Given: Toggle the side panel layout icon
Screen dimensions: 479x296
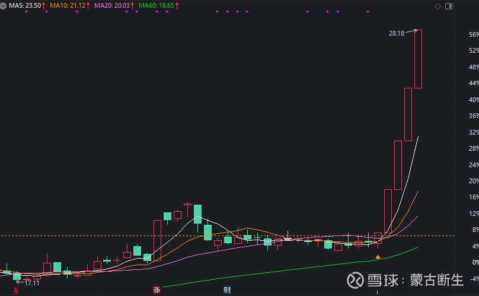Looking at the screenshot, I should (449, 6).
